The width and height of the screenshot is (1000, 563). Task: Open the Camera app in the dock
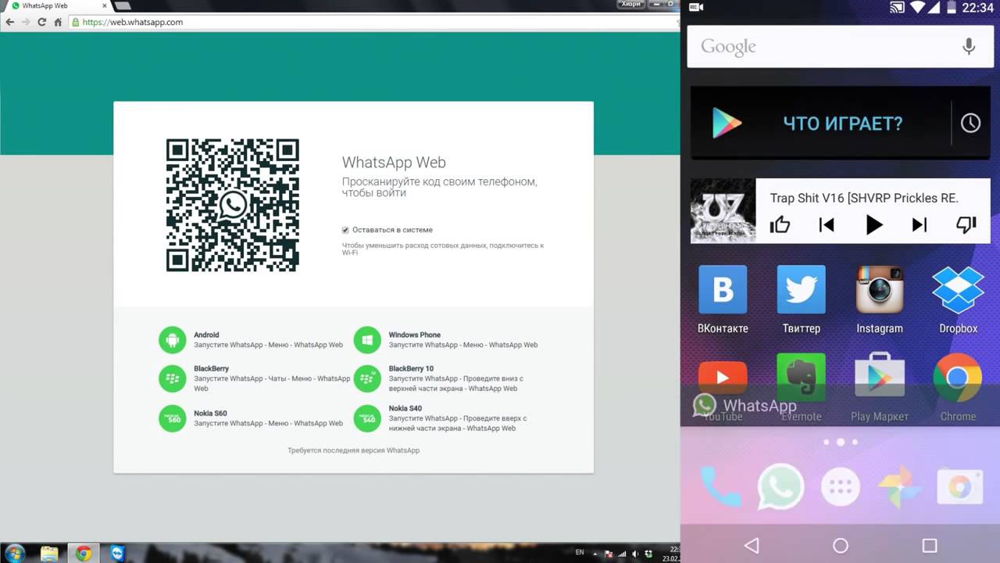tap(959, 488)
